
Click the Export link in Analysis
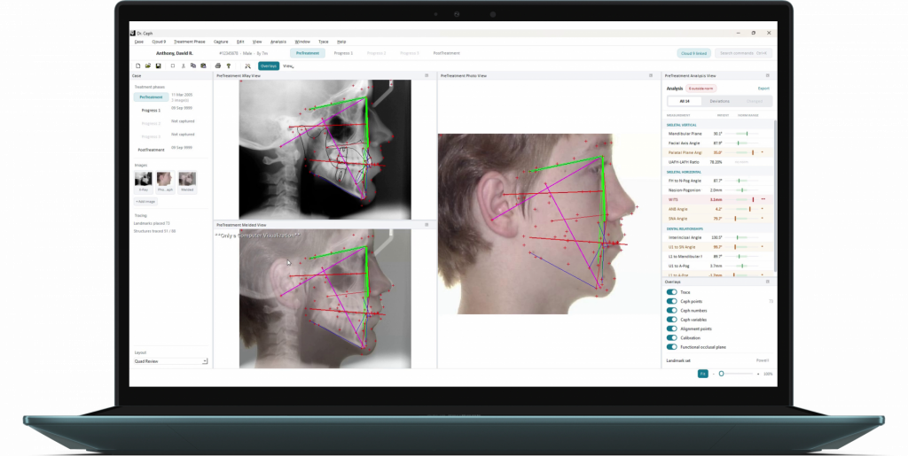763,89
